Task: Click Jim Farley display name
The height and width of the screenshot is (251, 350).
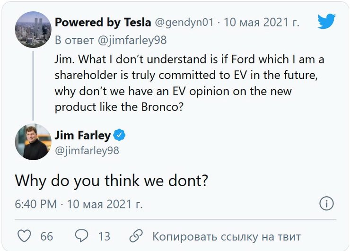Action: point(82,136)
